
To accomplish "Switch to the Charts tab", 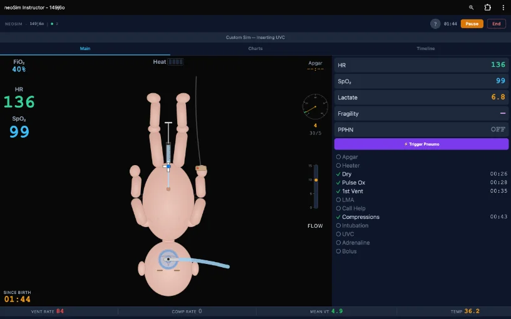I will pos(255,49).
